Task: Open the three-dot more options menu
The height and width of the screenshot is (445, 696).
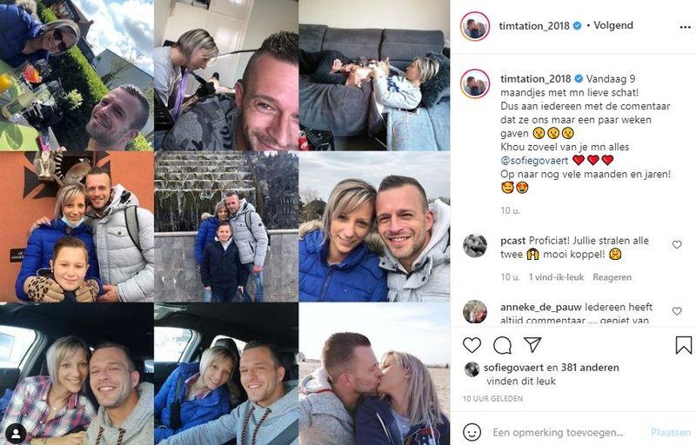Action: pyautogui.click(x=685, y=27)
